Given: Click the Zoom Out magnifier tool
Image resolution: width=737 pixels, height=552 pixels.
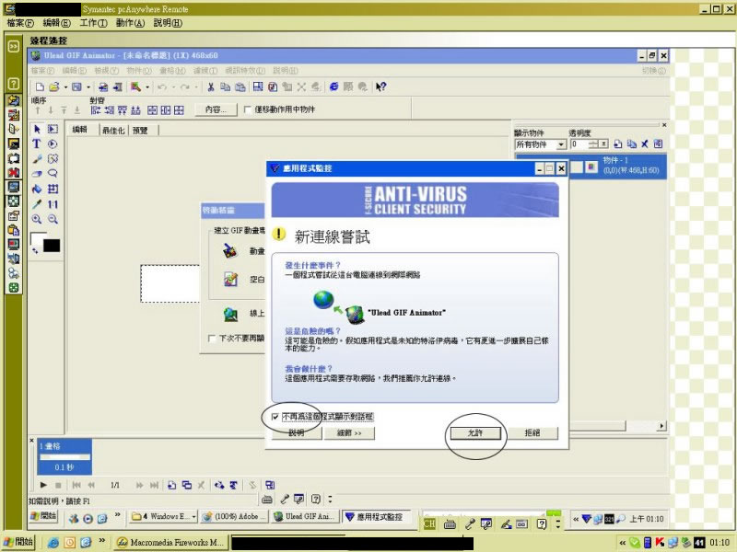Looking at the screenshot, I should tap(53, 219).
